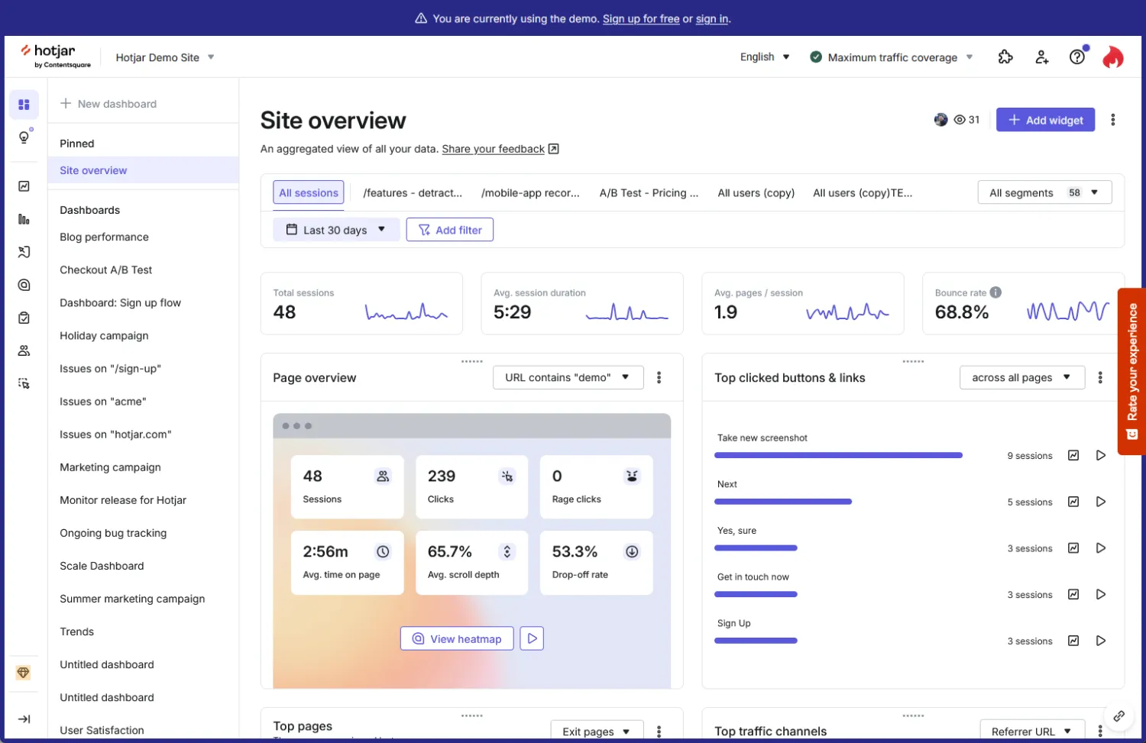Click the play icon beside View heatmap
The width and height of the screenshot is (1146, 743).
click(x=532, y=638)
